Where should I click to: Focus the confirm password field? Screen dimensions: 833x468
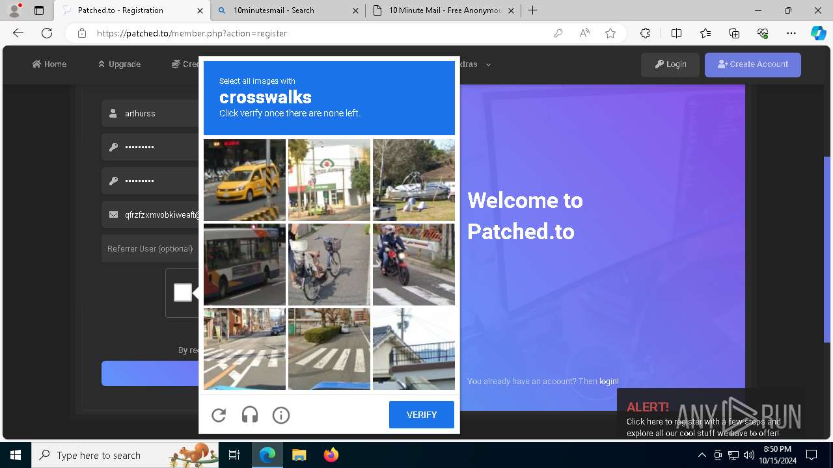(150, 181)
